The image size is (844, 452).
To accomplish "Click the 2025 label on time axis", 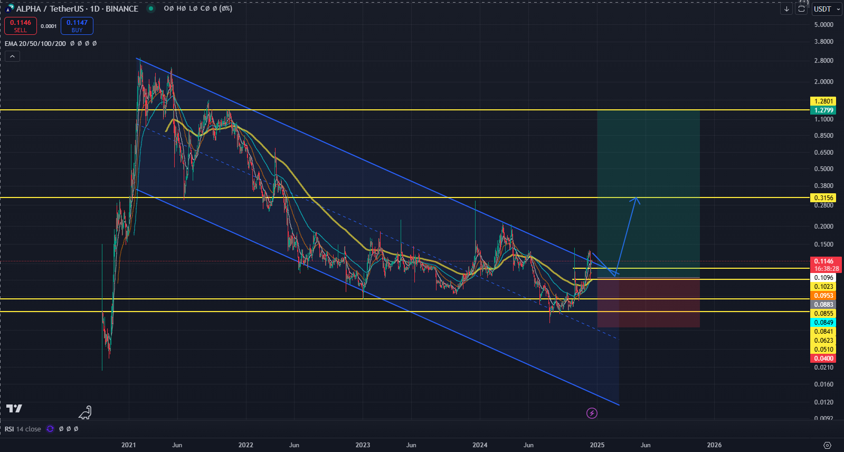I will coord(598,445).
